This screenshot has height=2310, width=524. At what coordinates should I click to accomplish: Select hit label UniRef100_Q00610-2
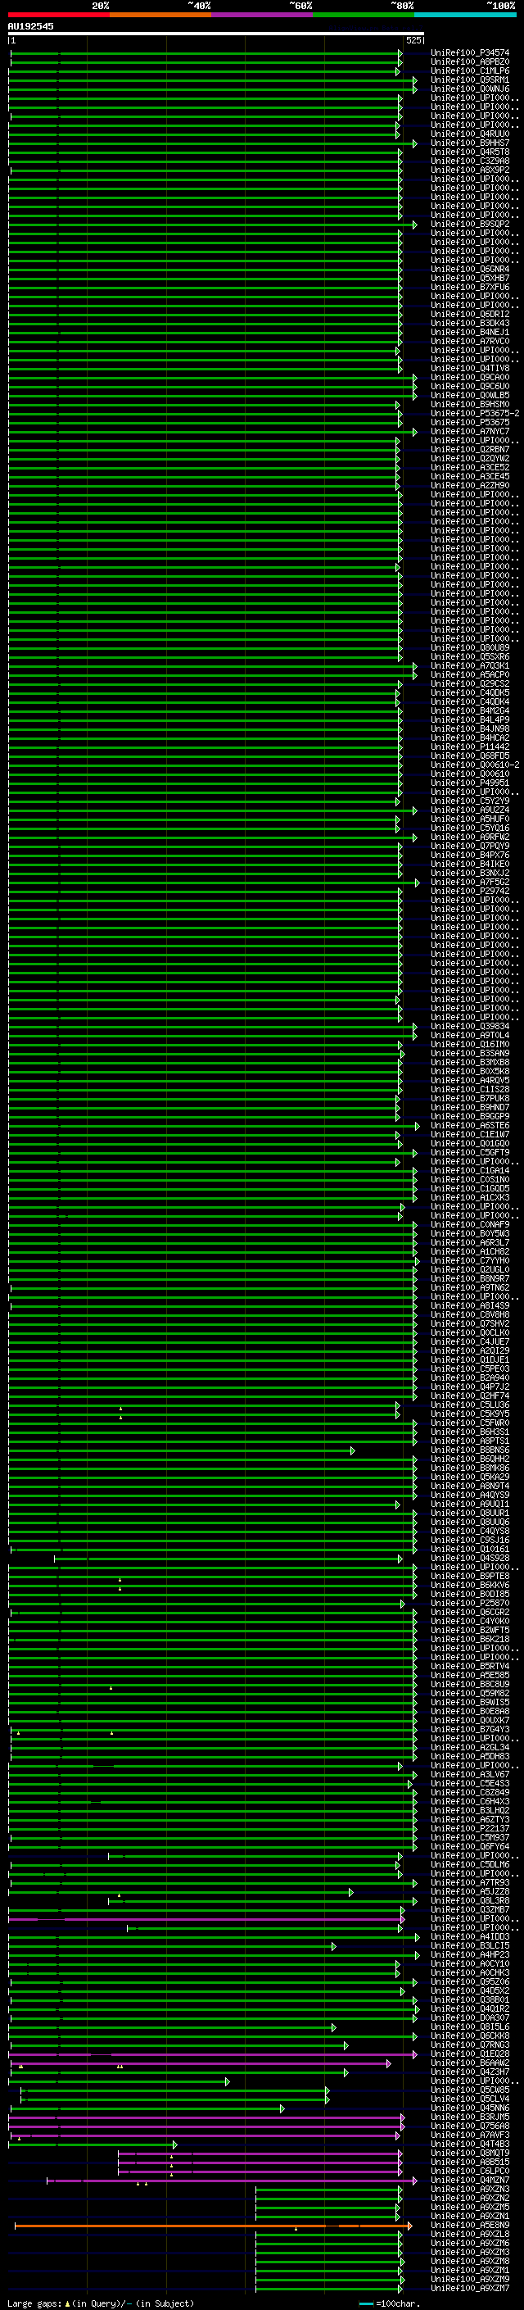point(475,765)
